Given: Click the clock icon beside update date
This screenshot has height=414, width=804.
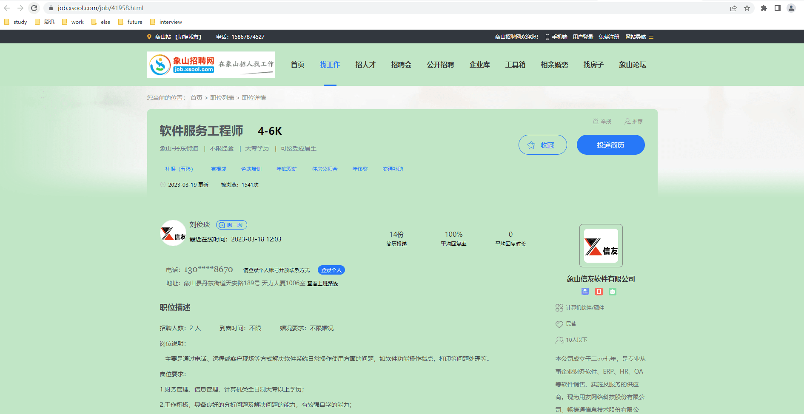Looking at the screenshot, I should (163, 185).
